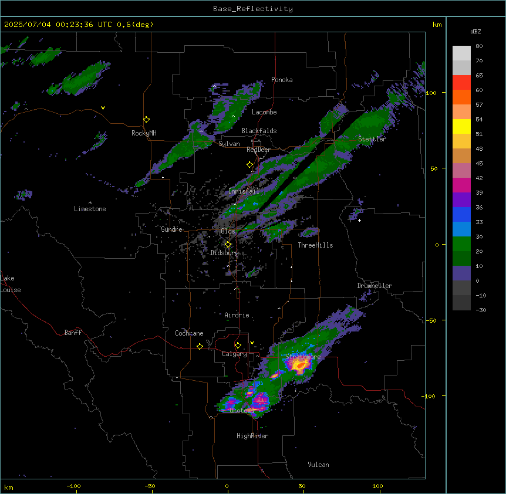
Task: Click the Sundre city label
Action: click(171, 229)
